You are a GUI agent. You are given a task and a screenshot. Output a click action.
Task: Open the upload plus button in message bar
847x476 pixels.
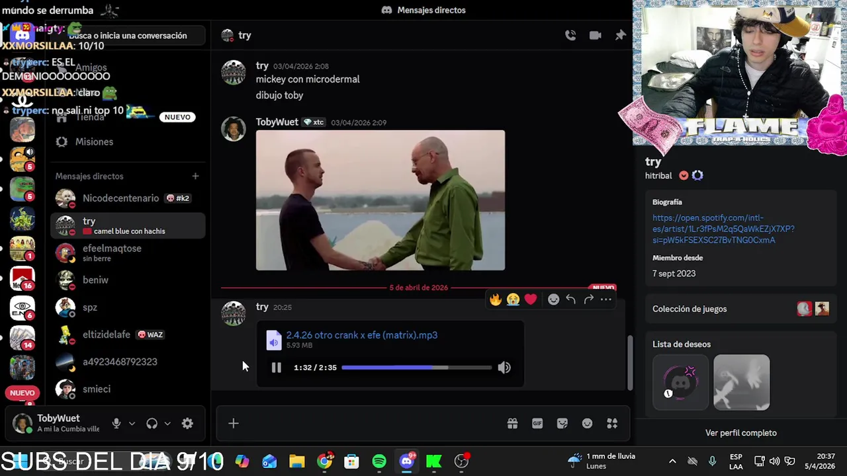(x=234, y=424)
